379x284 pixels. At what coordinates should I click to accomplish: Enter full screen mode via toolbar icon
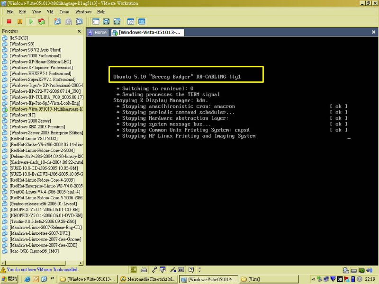117,21
